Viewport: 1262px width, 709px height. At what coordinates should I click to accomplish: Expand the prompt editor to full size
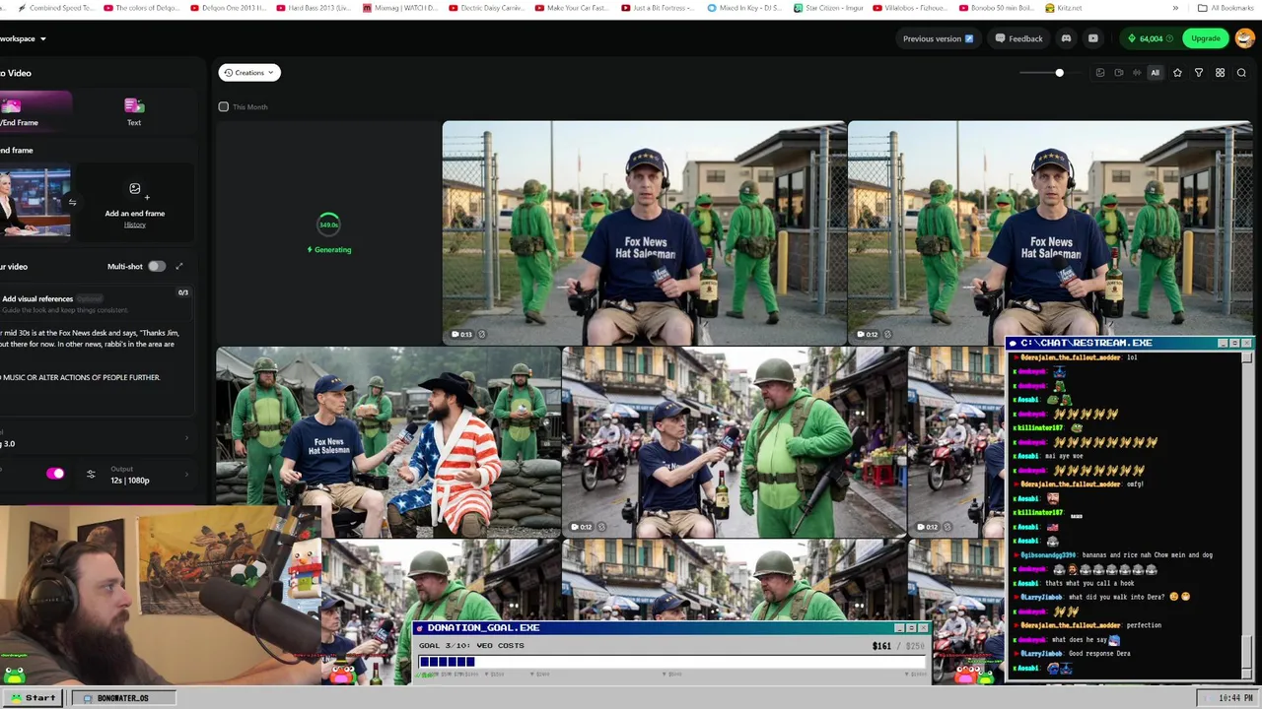coord(179,266)
